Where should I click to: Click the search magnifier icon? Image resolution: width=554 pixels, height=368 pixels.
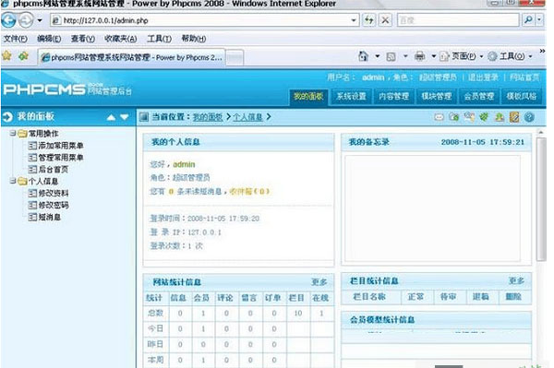[528, 20]
